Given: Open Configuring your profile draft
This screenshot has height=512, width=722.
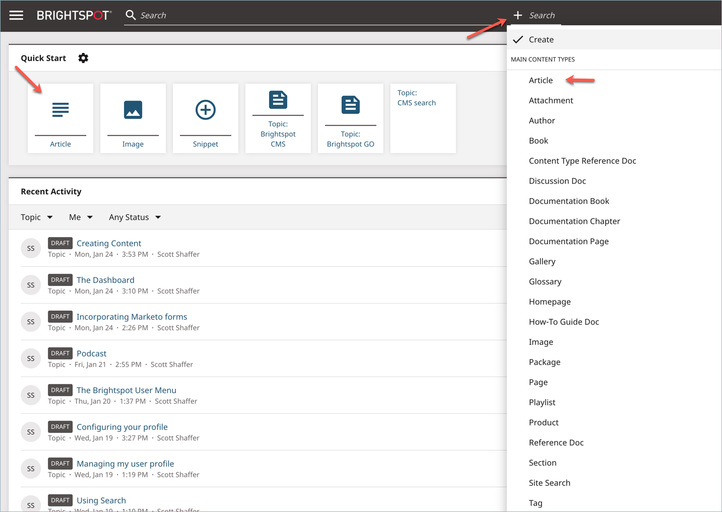Looking at the screenshot, I should point(122,427).
